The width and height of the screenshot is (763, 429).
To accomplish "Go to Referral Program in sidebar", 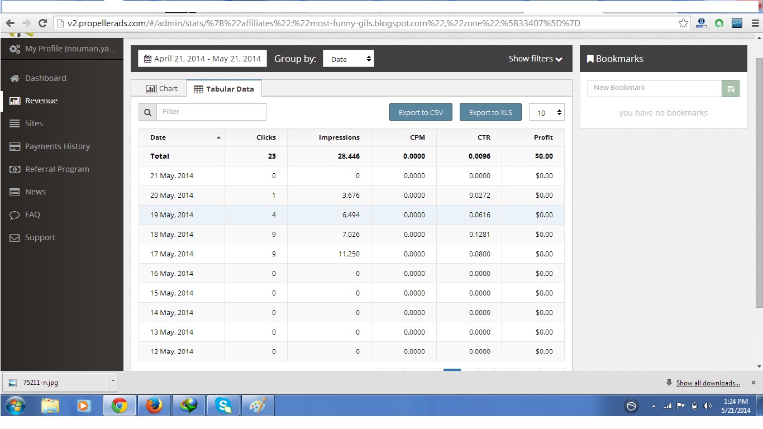I will (56, 169).
